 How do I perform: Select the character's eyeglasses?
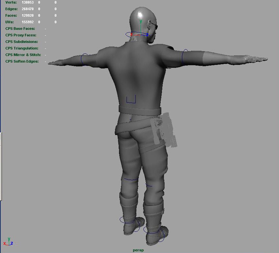click(x=153, y=26)
